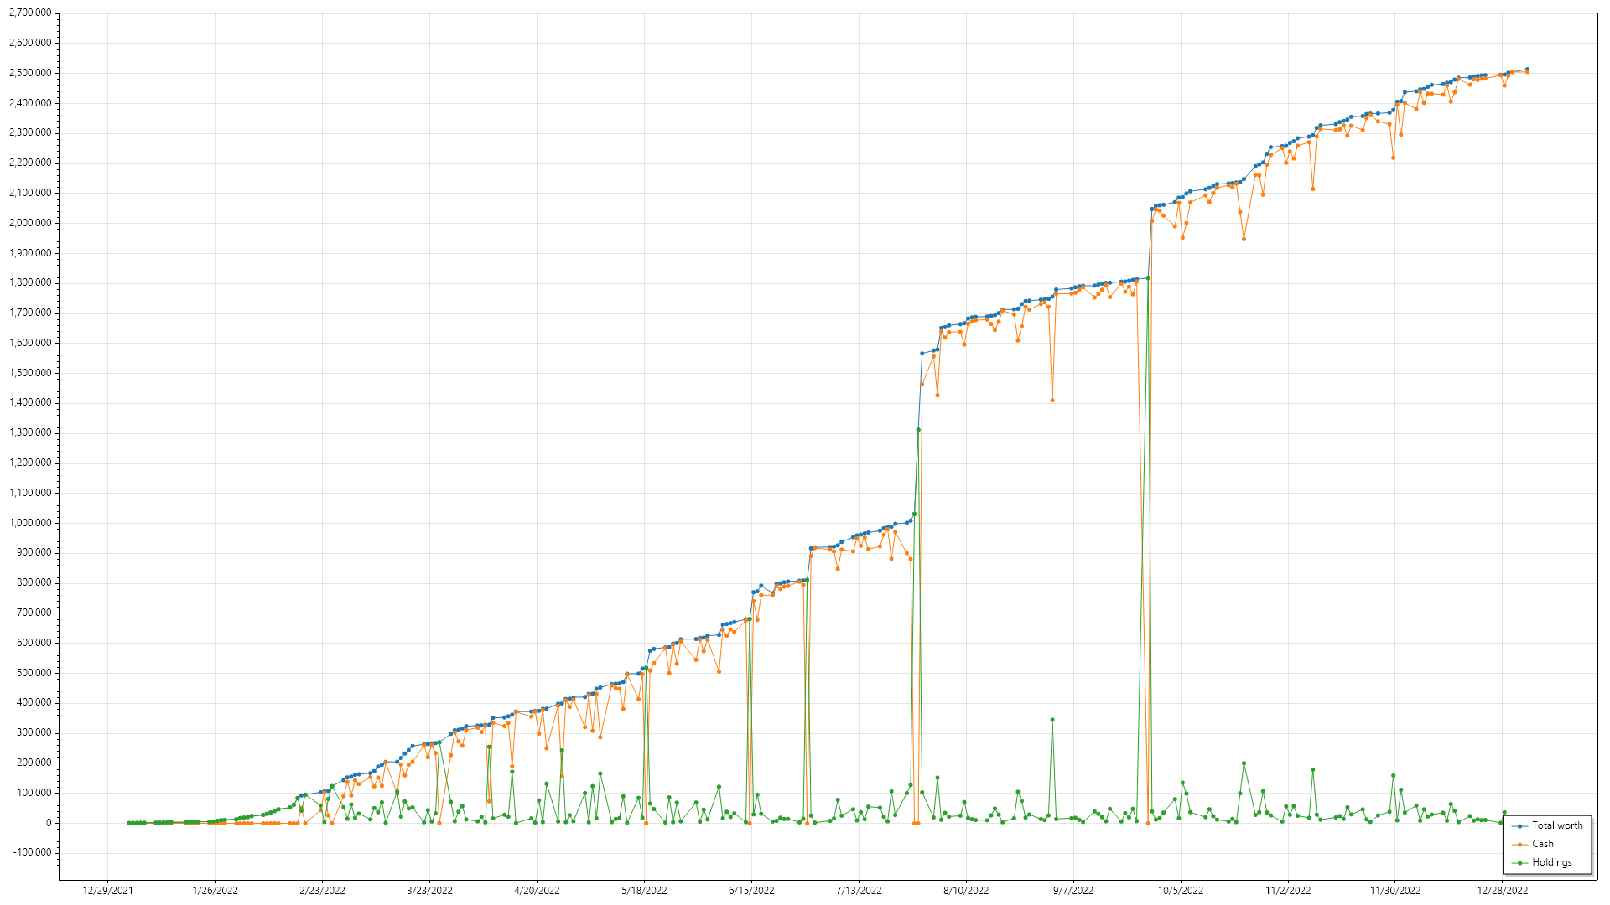Click the 2,000,000 value axis label
Viewport: 1610px width, 905px height.
coord(30,223)
